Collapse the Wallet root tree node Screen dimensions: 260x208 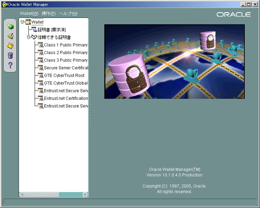(23, 22)
